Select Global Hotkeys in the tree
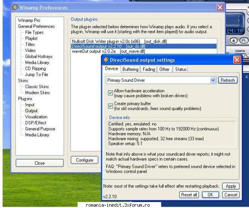The width and height of the screenshot is (249, 208). tap(39, 57)
